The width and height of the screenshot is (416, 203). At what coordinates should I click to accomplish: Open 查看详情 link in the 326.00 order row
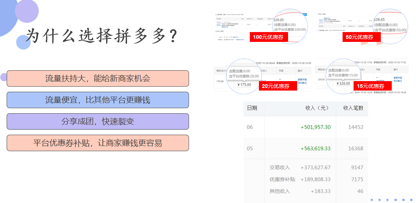[398, 78]
